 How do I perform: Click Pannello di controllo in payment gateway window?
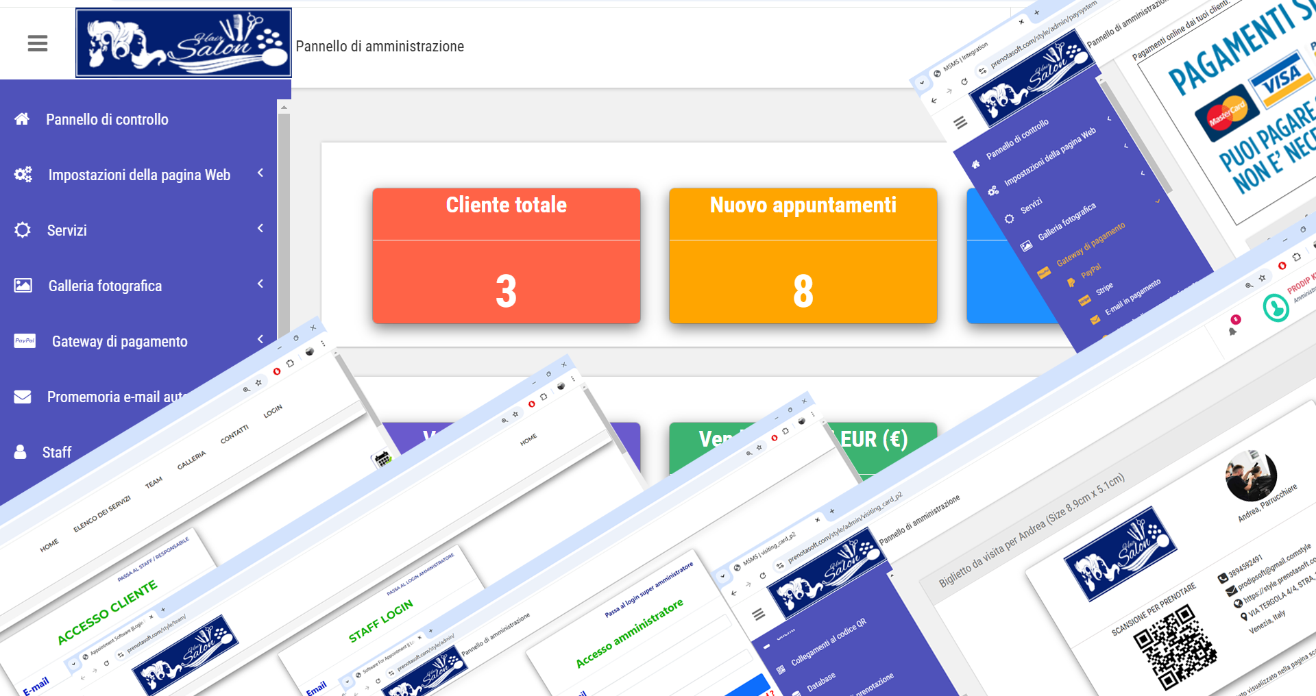1017,140
